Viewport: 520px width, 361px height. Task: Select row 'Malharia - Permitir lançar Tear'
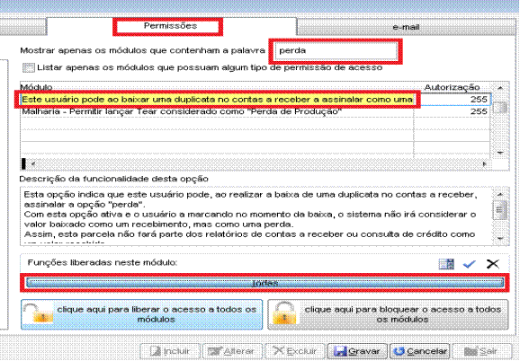click(x=217, y=111)
